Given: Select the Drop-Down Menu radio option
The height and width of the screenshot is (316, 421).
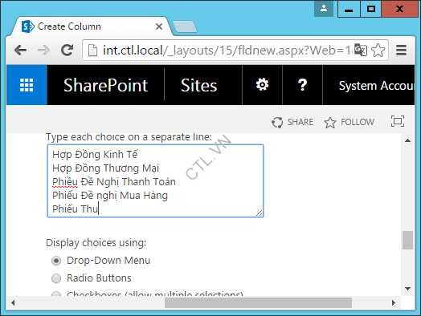Looking at the screenshot, I should point(56,261).
